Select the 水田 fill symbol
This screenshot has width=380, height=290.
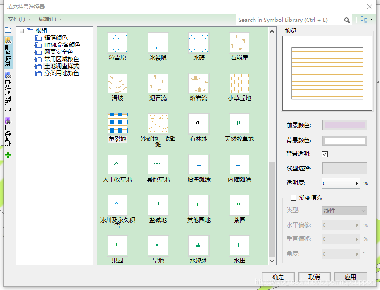click(x=239, y=245)
